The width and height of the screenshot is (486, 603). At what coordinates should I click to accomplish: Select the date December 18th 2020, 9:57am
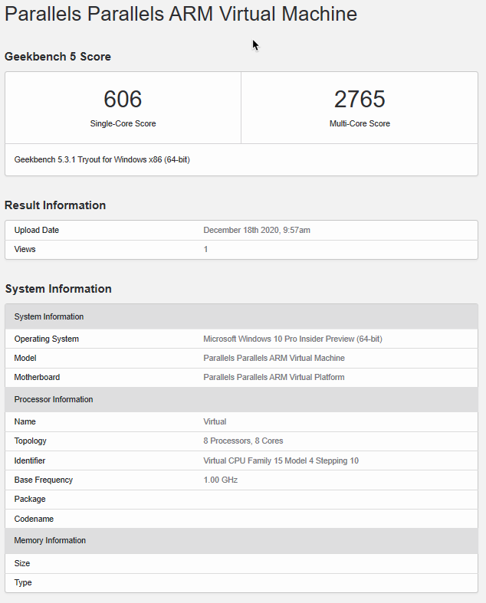(x=257, y=230)
